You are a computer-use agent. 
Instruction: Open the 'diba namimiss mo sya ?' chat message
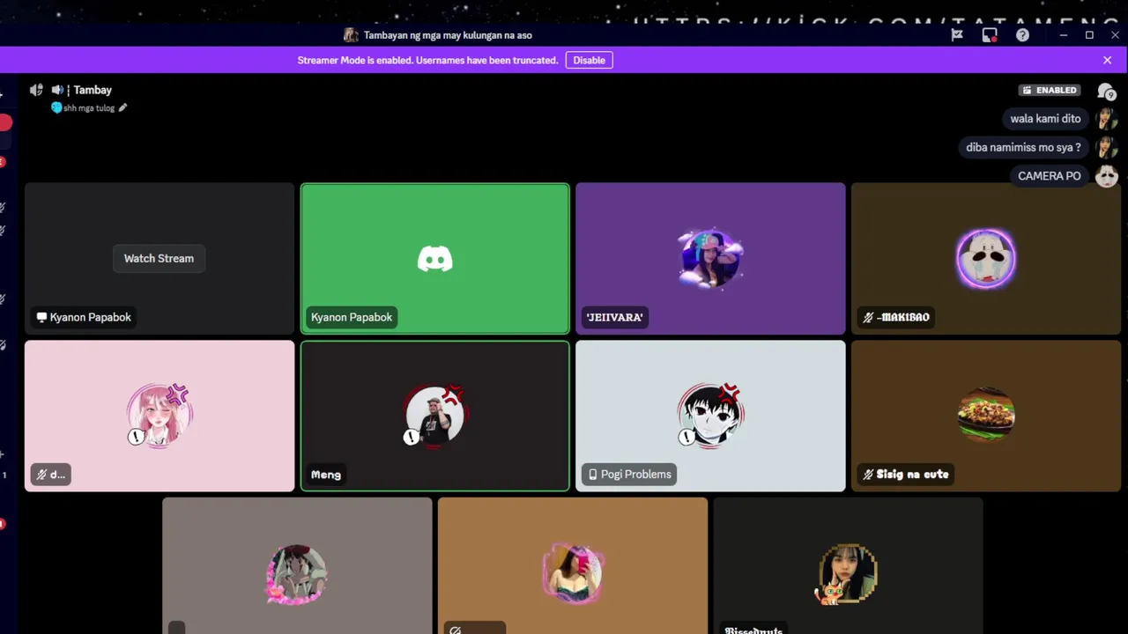(x=1023, y=147)
